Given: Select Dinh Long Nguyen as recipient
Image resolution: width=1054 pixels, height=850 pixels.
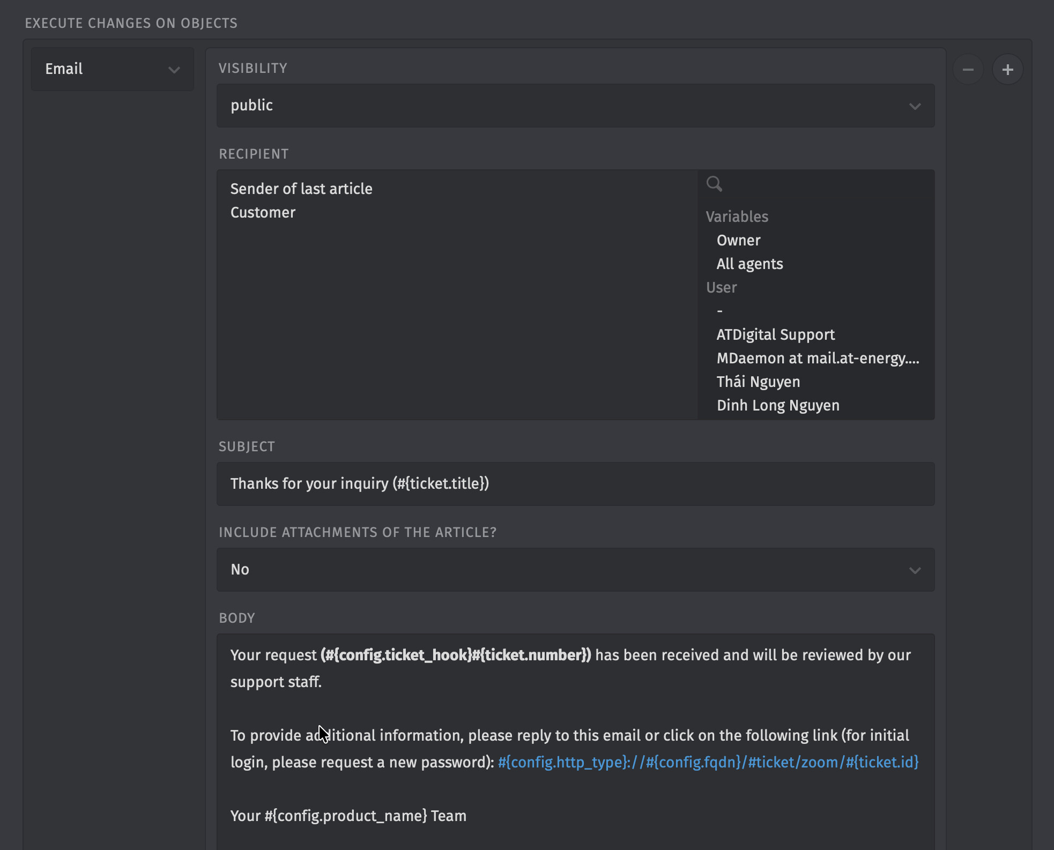Looking at the screenshot, I should point(778,405).
